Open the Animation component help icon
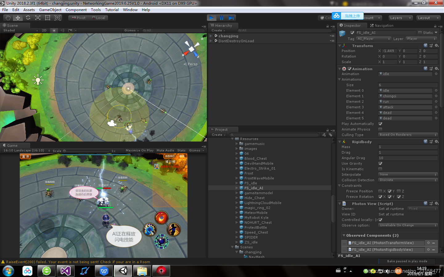The height and width of the screenshot is (277, 444). click(425, 69)
